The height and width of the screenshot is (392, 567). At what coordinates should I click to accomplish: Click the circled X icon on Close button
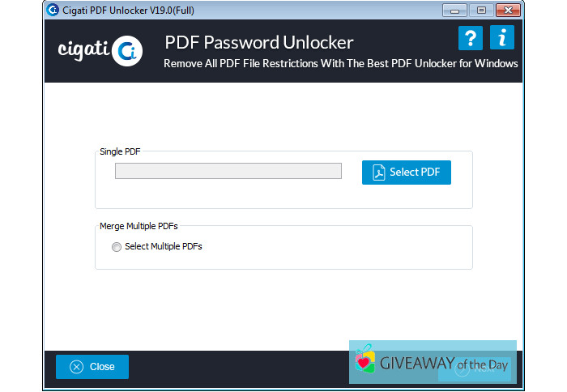coord(77,367)
